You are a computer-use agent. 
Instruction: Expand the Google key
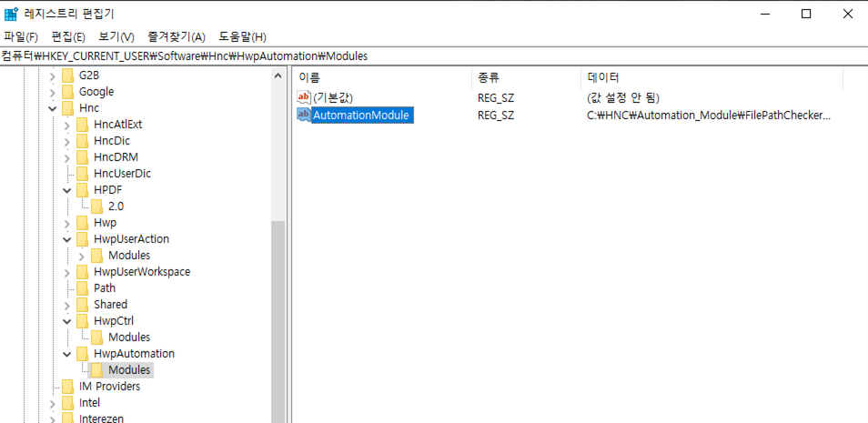pyautogui.click(x=53, y=92)
